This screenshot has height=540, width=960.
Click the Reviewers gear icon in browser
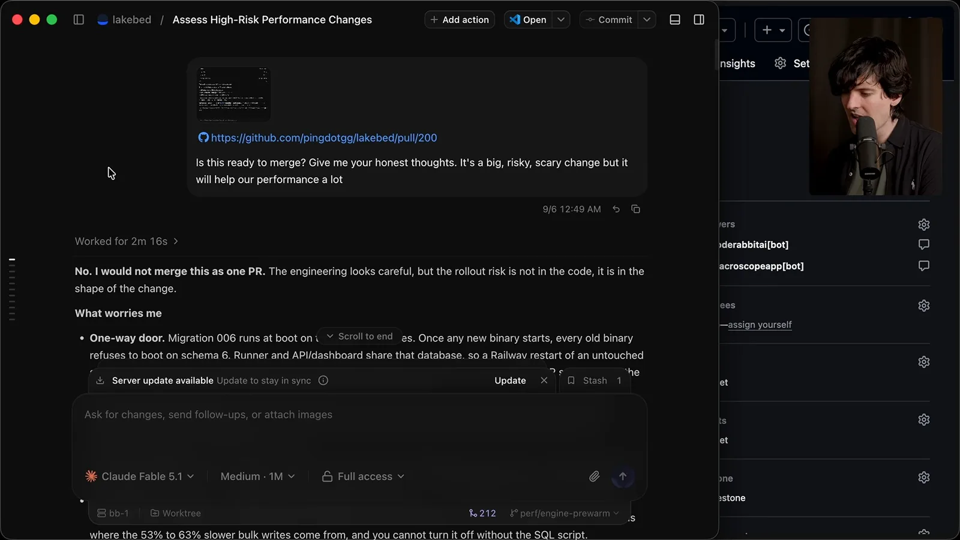tap(924, 224)
